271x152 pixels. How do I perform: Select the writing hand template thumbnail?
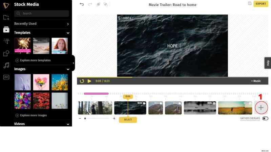tap(41, 46)
